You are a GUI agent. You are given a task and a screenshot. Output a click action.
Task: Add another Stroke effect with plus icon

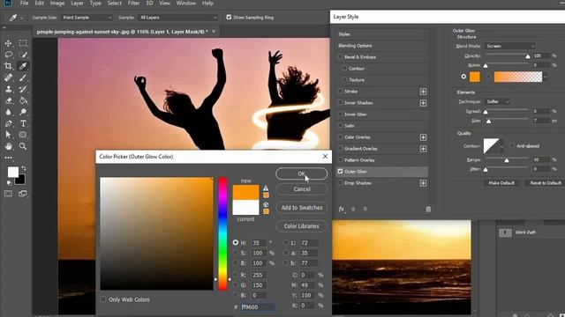point(424,92)
